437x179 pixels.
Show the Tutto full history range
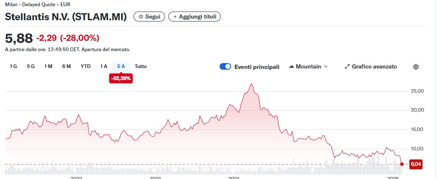pos(141,66)
